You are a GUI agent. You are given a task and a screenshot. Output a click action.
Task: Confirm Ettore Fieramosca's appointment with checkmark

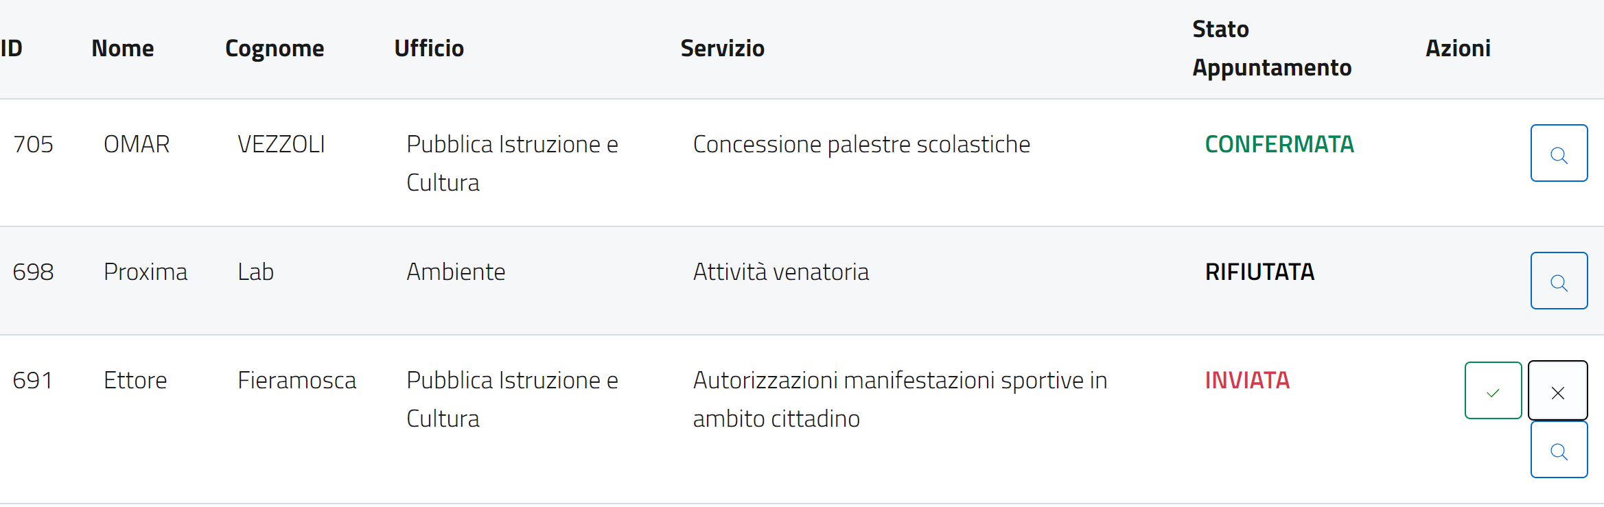pos(1493,390)
